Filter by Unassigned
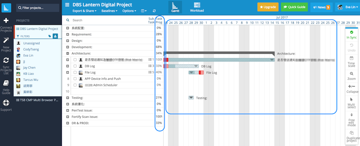Image resolution: width=360 pixels, height=146 pixels. pyautogui.click(x=31, y=43)
